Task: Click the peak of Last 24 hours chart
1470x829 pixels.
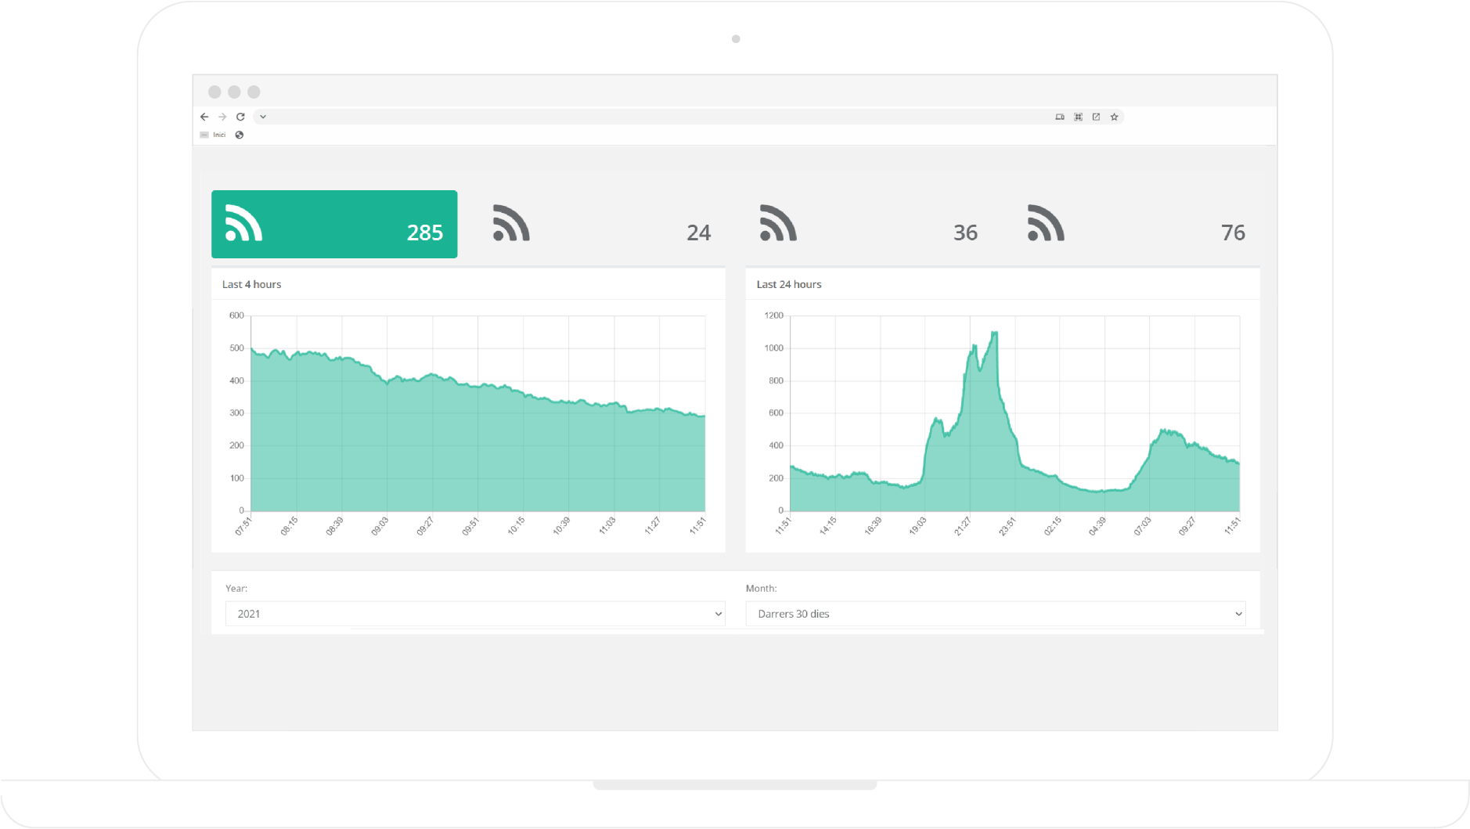Action: (994, 333)
